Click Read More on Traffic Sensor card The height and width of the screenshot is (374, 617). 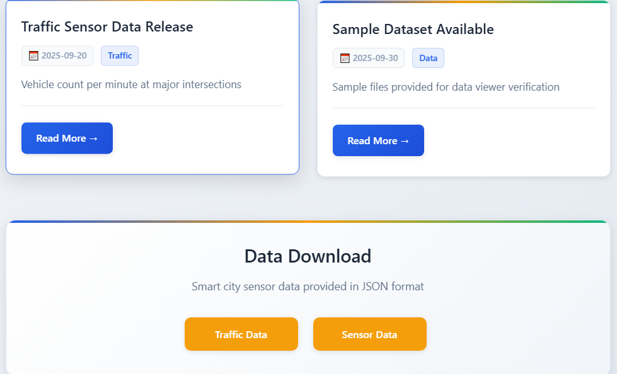(x=67, y=138)
